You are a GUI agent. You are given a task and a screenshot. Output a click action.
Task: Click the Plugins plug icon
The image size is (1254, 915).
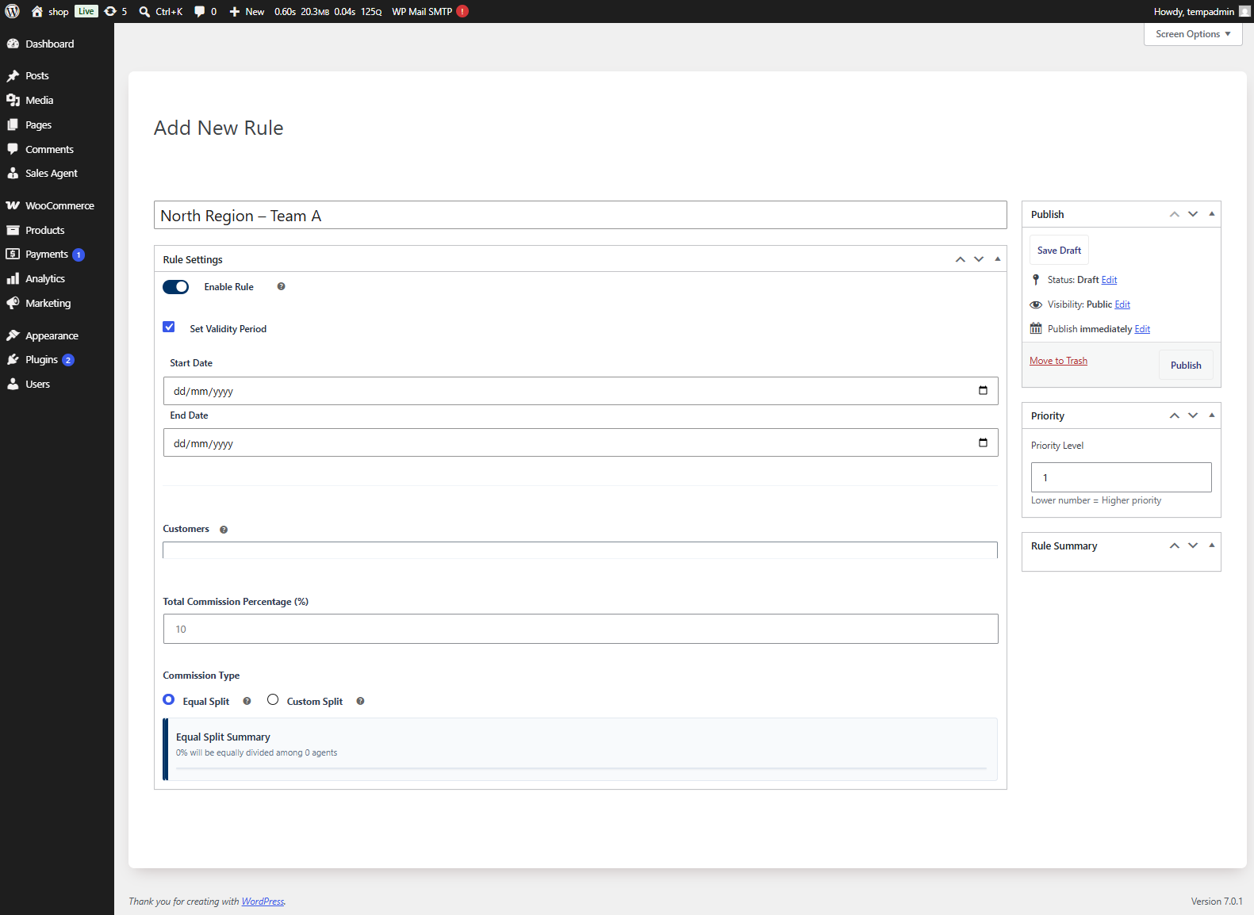pos(13,359)
